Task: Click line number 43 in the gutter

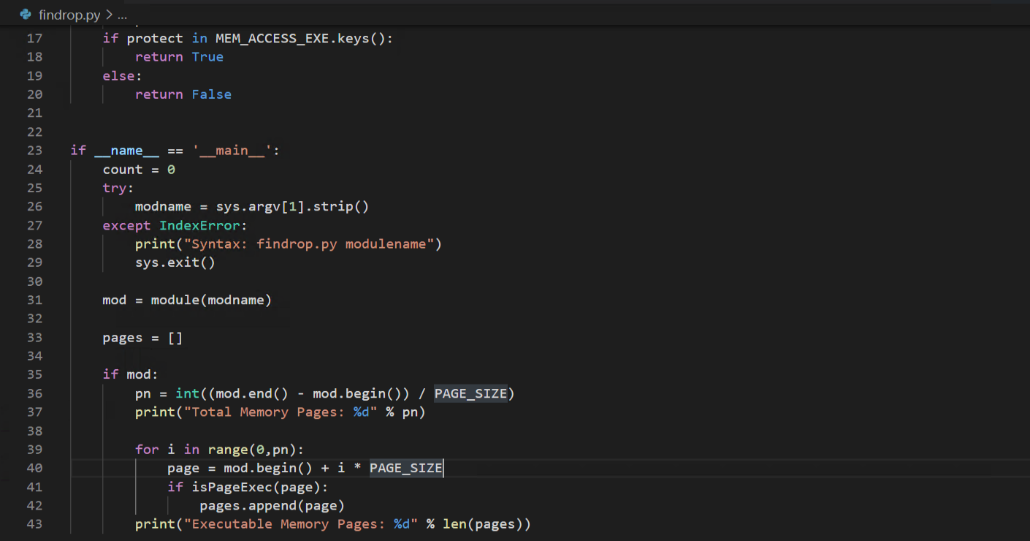Action: [34, 524]
